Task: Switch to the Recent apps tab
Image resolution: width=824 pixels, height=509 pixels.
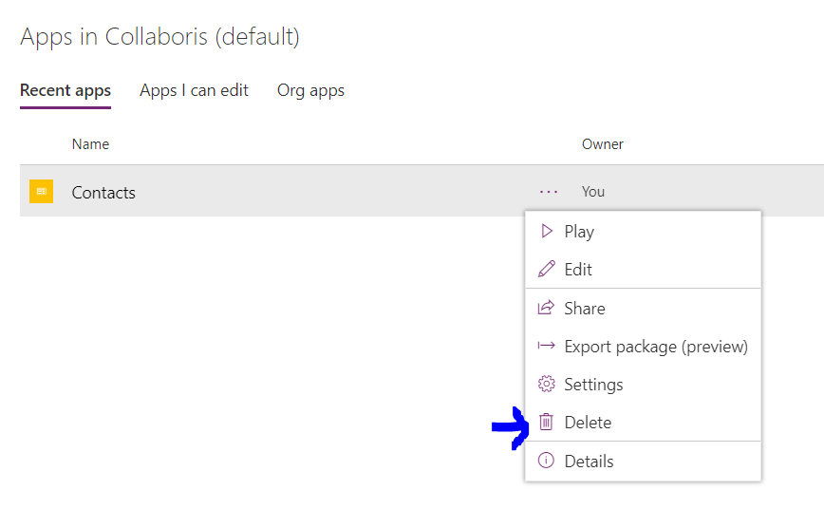Action: [x=66, y=91]
